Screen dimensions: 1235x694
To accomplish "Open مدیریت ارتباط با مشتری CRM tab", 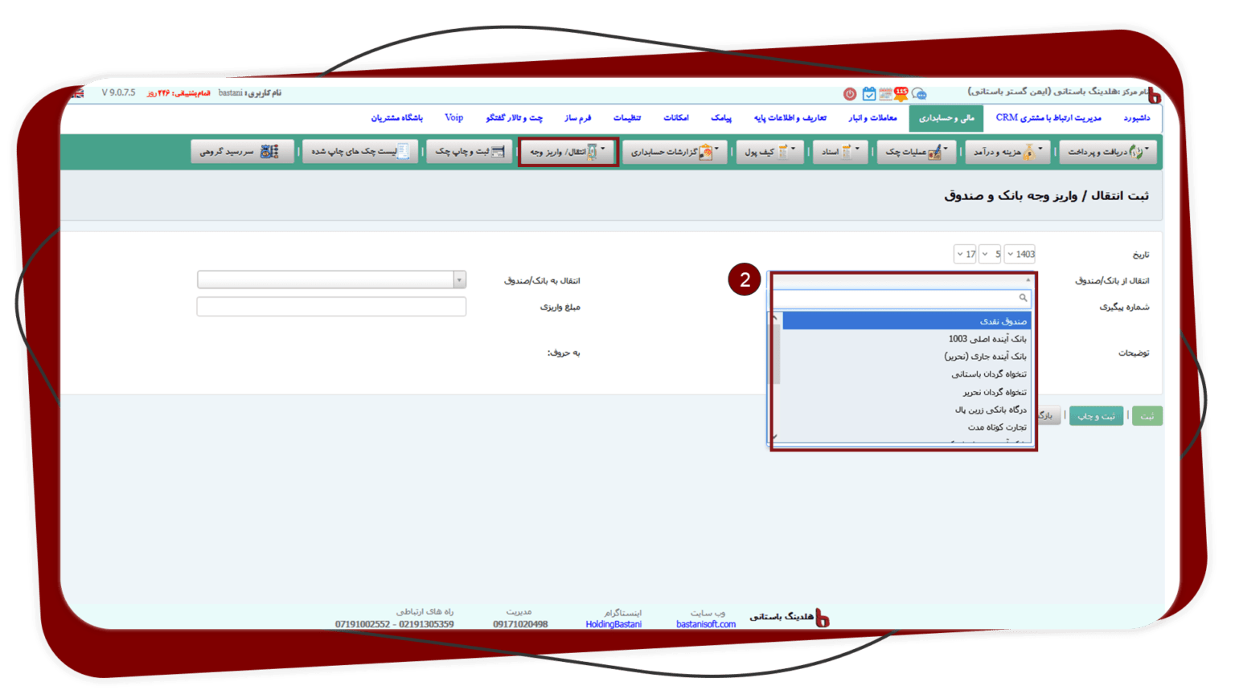I will coord(1048,118).
